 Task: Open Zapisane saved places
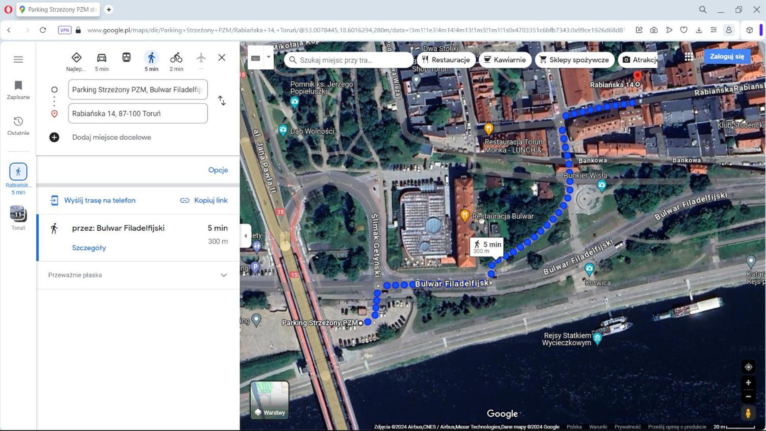(18, 90)
